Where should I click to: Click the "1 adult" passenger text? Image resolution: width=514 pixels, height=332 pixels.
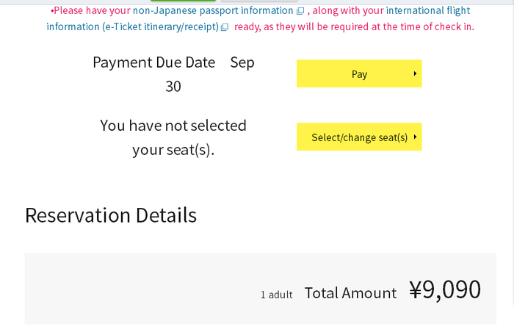(276, 295)
